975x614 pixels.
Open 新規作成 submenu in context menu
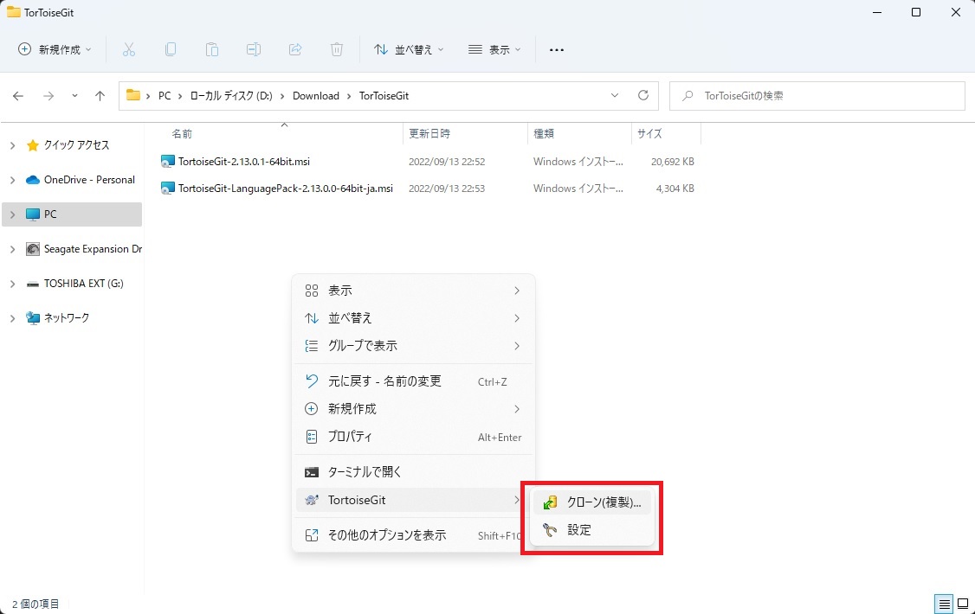coord(413,409)
